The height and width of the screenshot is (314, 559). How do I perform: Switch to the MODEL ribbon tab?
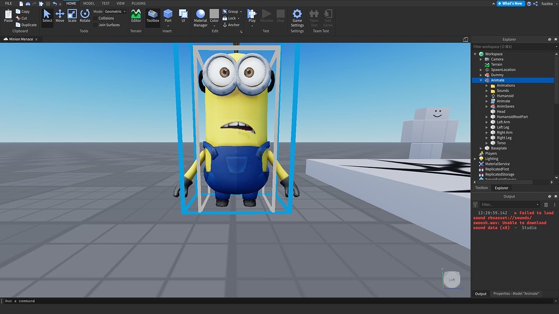89,3
